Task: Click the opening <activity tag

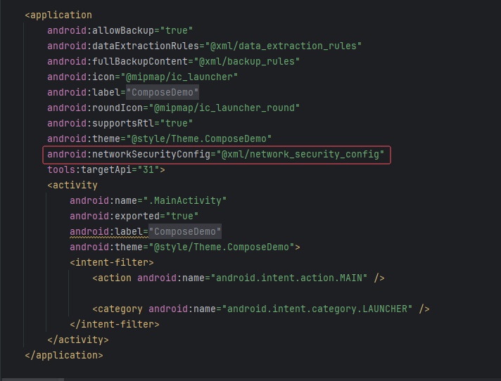Action: point(72,186)
